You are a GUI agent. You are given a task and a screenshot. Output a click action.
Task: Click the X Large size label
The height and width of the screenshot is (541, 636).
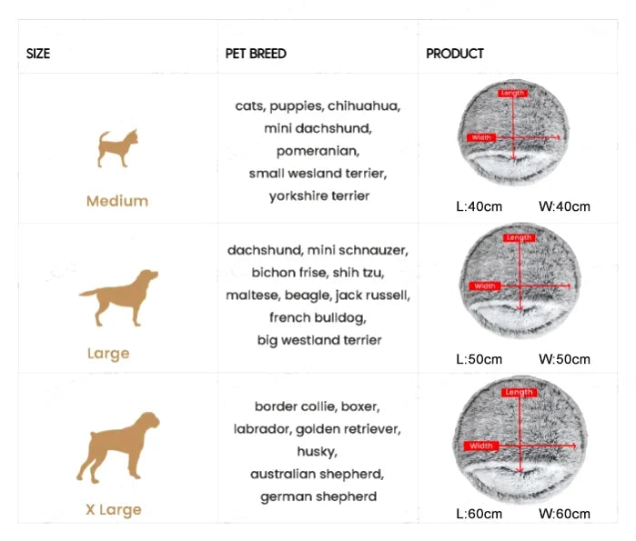(x=114, y=509)
